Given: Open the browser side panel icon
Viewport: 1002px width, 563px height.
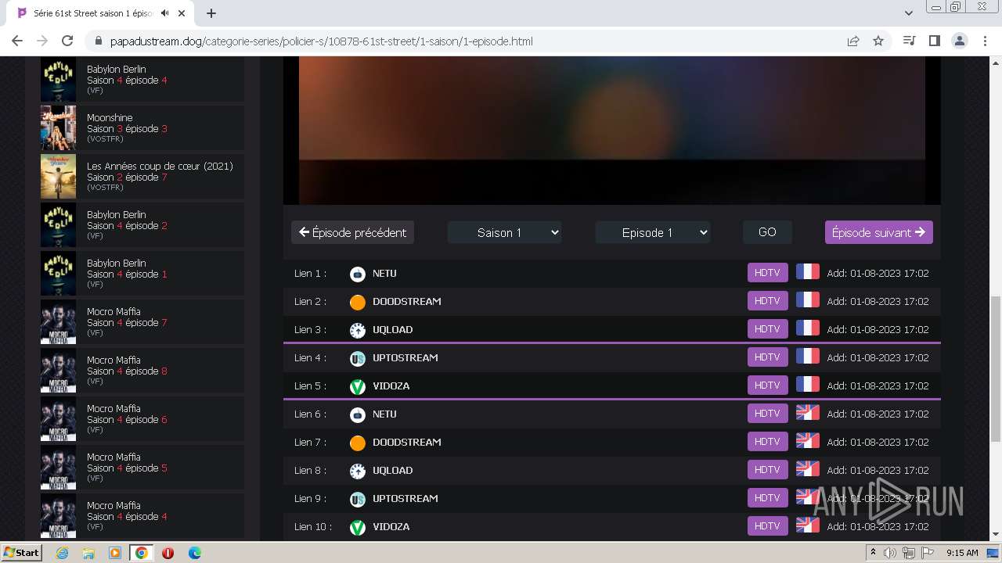Looking at the screenshot, I should 934,41.
